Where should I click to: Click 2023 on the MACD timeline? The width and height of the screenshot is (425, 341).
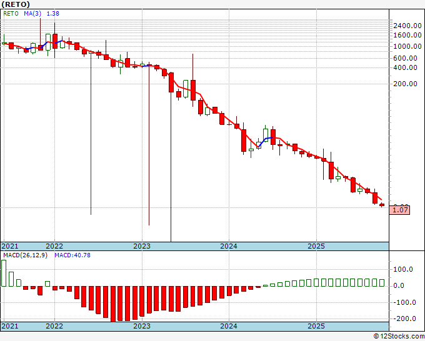142,326
